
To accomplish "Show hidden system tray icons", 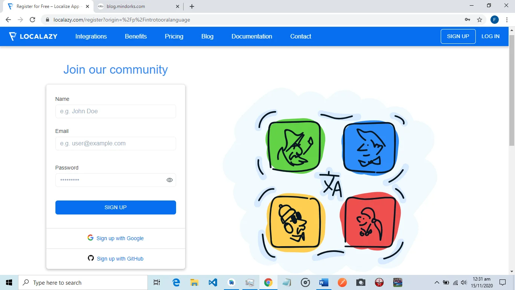I will point(437,282).
